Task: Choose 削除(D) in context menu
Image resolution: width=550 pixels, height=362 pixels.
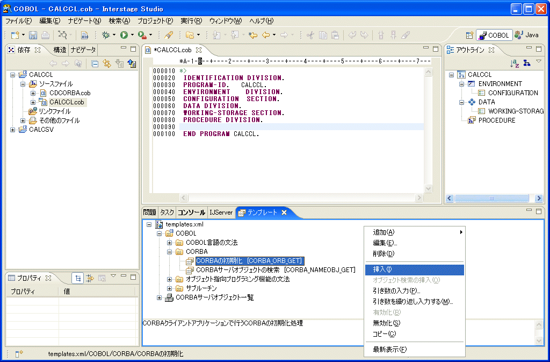Action: pyautogui.click(x=415, y=253)
